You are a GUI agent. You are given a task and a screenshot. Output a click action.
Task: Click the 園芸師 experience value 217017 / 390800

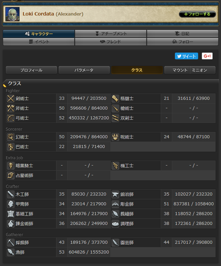click(194, 242)
